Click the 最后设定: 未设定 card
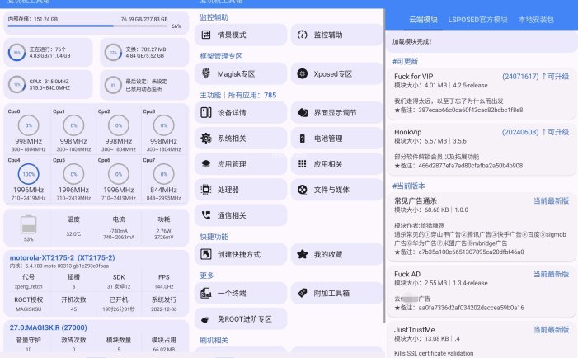This screenshot has width=578, height=358. coord(144,84)
